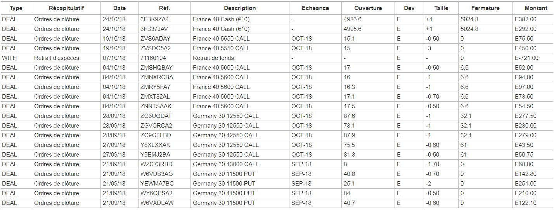554x213 pixels.
Task: Click reference W6VXDLAW in last row
Action: point(157,203)
